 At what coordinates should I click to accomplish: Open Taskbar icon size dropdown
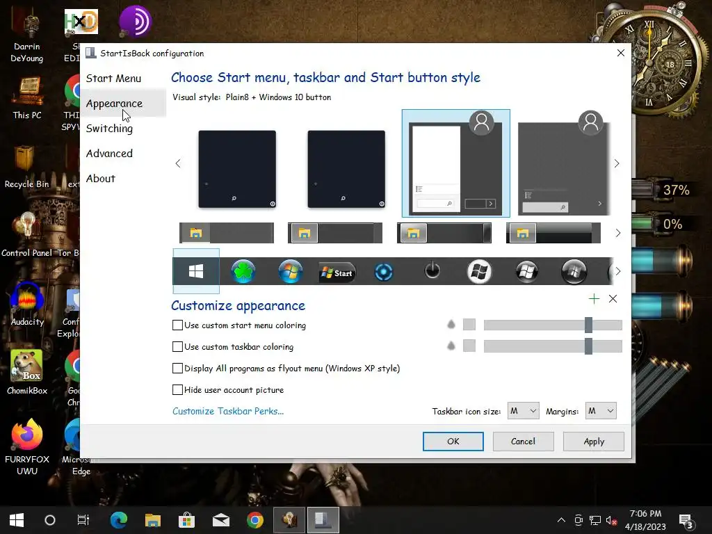click(x=523, y=411)
